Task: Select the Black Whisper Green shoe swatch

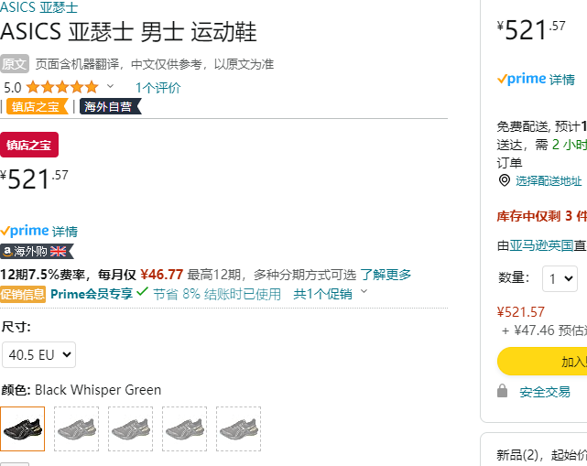Action: point(23,428)
